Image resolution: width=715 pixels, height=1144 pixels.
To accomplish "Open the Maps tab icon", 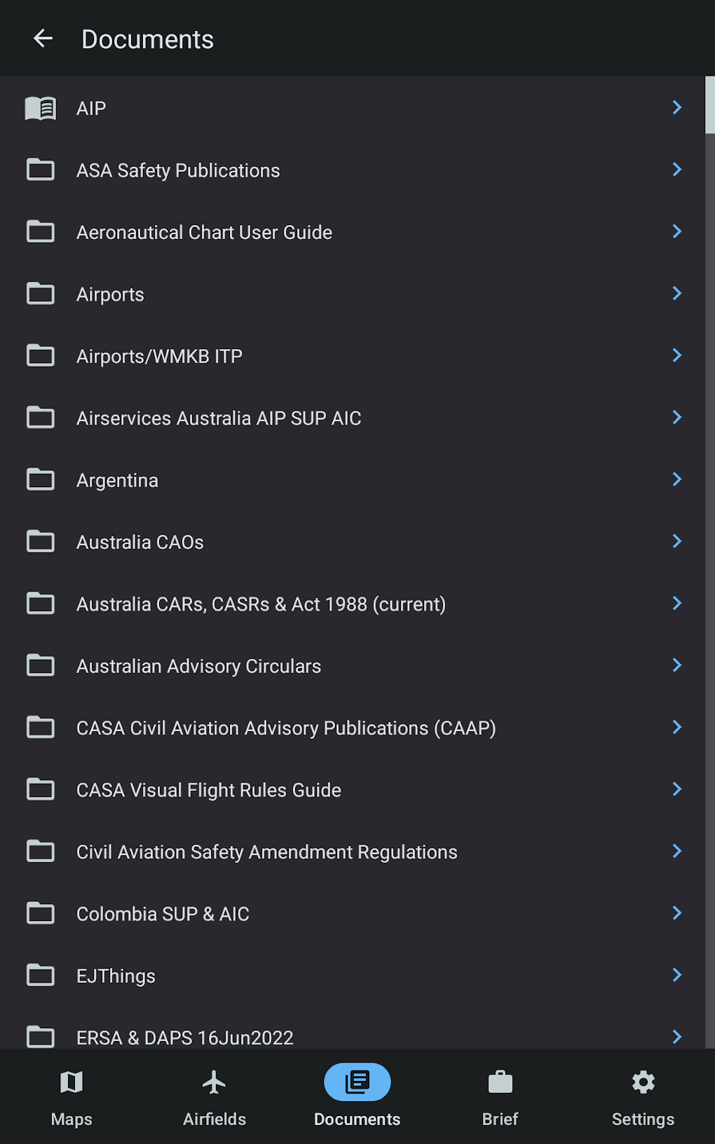I will click(x=71, y=1082).
